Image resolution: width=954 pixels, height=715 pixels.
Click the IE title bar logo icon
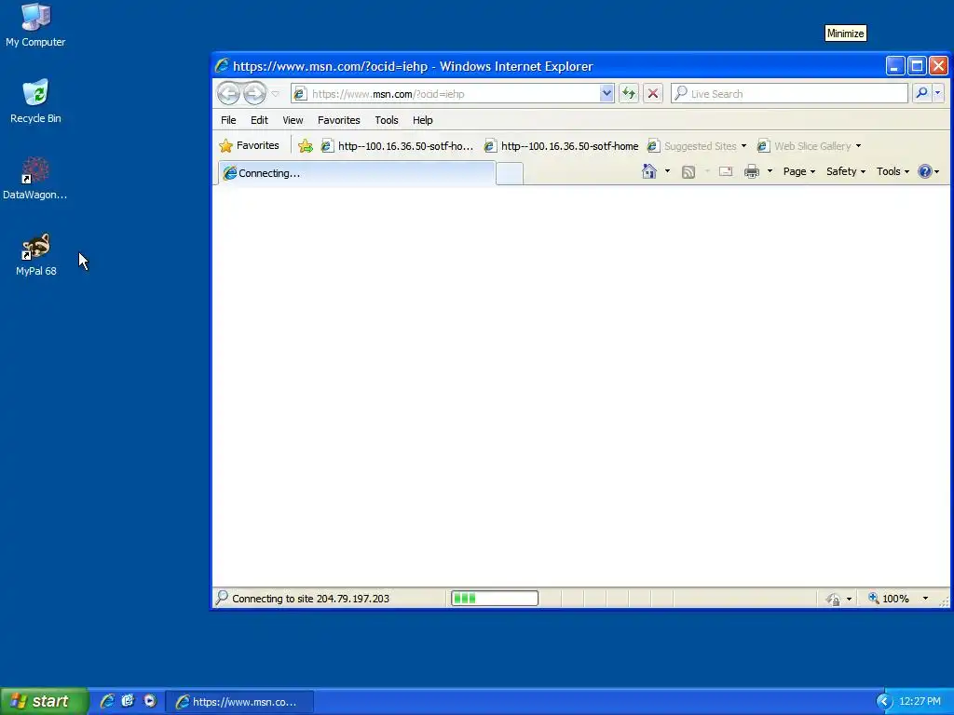[x=222, y=66]
